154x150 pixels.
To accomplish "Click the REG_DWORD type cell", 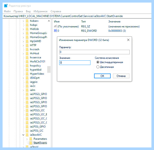I will [89, 31].
